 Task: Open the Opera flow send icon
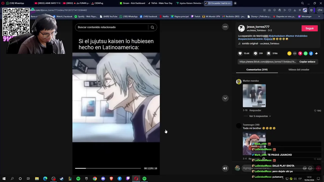285,10
